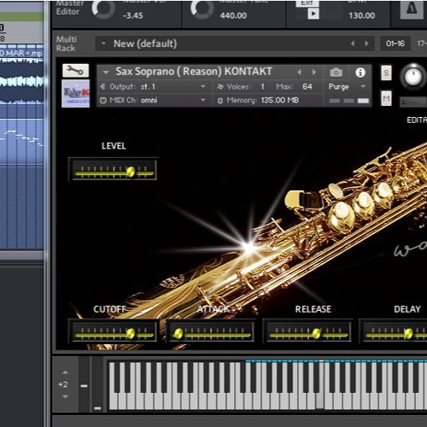Screen dimensions: 427x427
Task: Click the master tune value 440.00
Action: 233,15
